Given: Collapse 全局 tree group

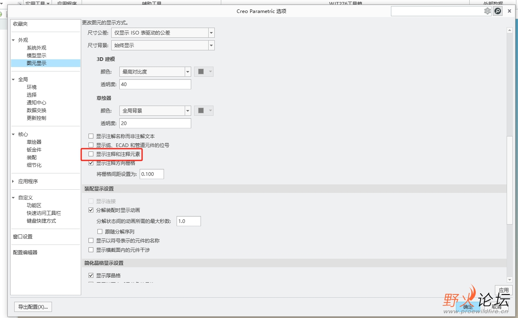Looking at the screenshot, I should [x=14, y=80].
